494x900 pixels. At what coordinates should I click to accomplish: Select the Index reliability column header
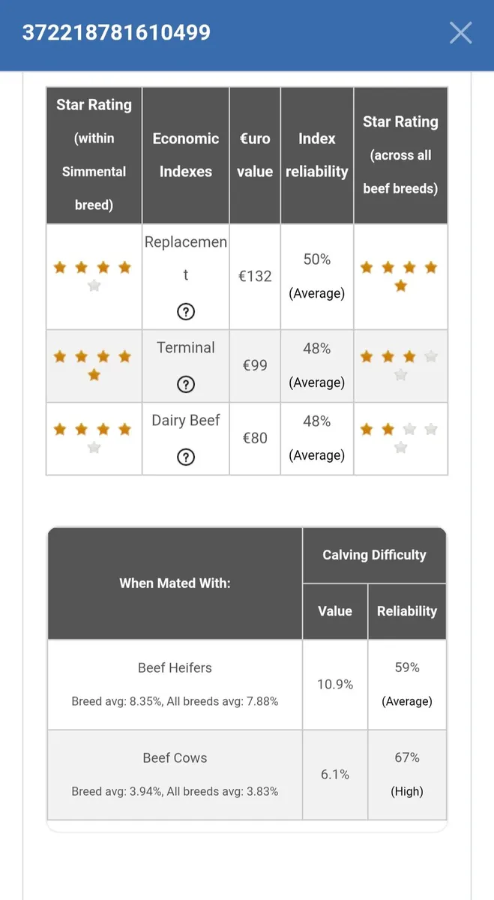(x=317, y=155)
